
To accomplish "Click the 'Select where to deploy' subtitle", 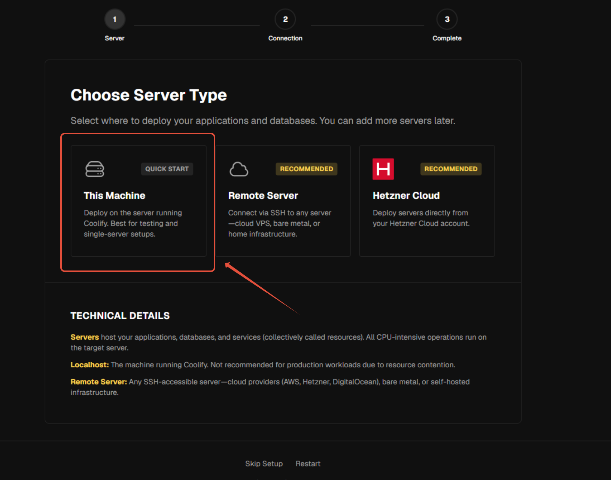I will pos(263,121).
